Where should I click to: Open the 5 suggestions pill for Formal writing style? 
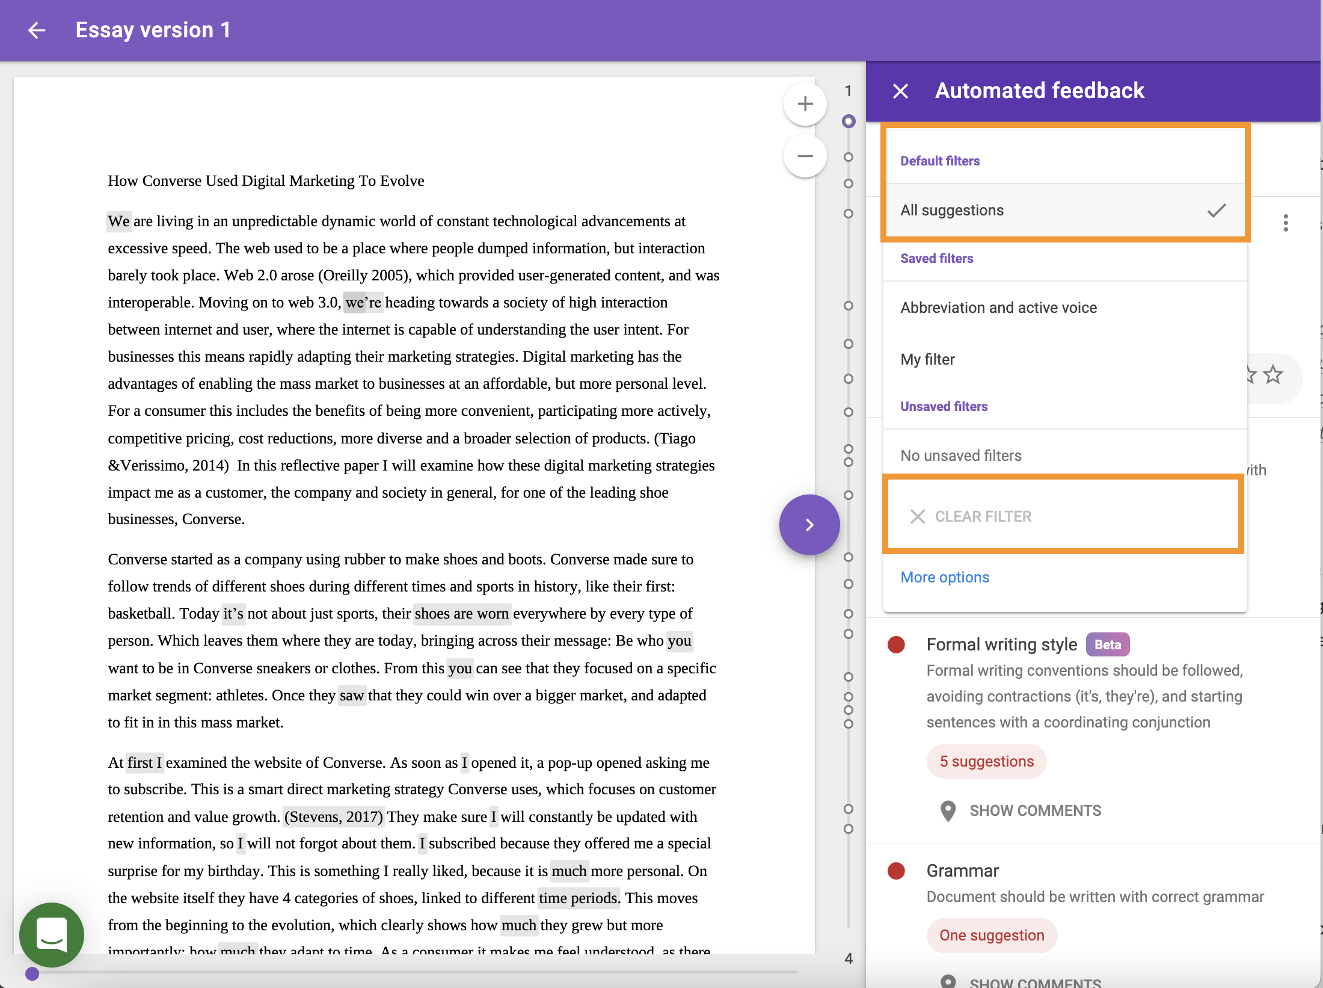[986, 761]
